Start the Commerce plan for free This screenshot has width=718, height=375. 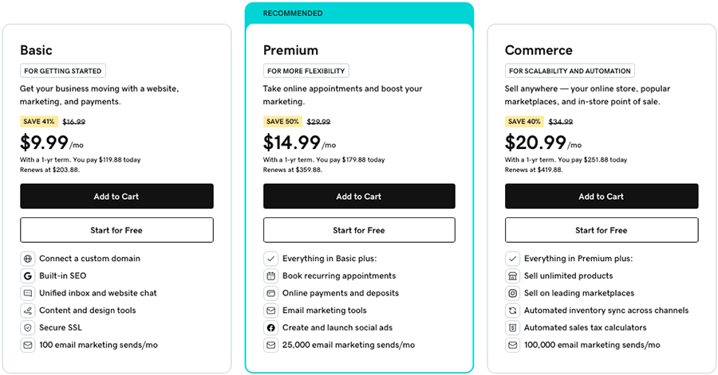click(602, 230)
